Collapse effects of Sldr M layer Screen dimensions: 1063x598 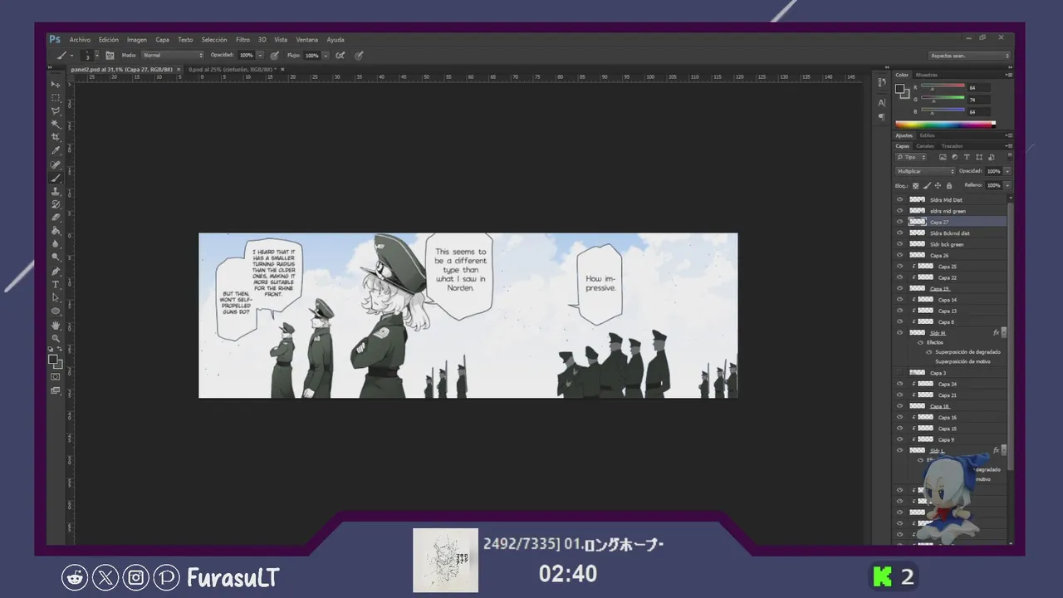pyautogui.click(x=1003, y=333)
